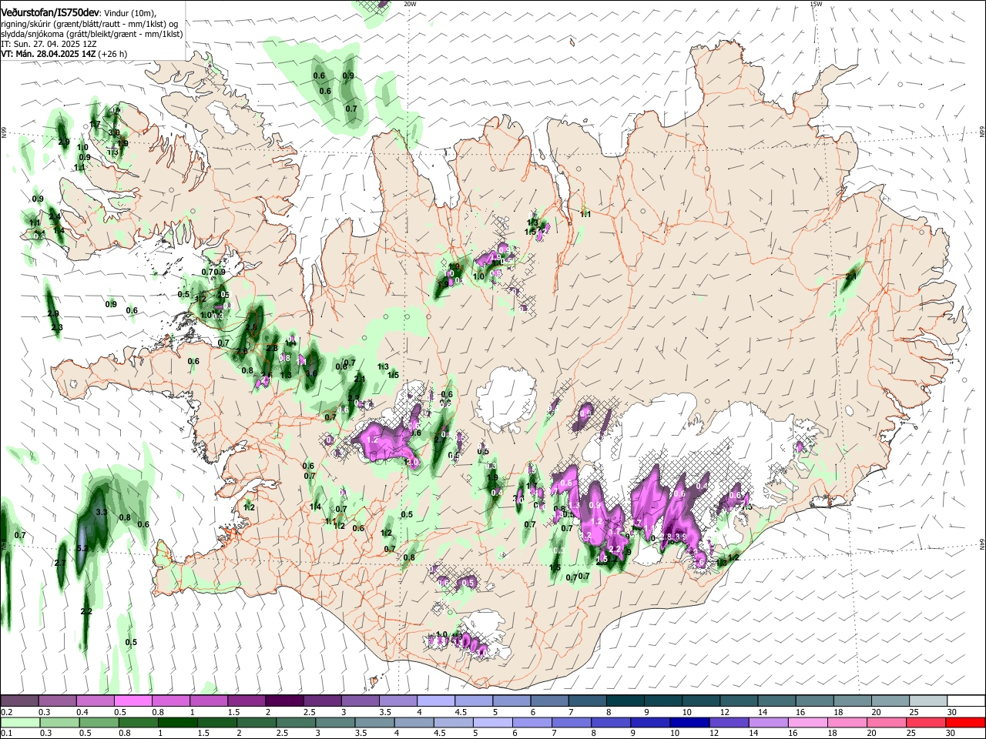Select the light green 0.3 swatch in lower legend
The height and width of the screenshot is (739, 986).
58,722
